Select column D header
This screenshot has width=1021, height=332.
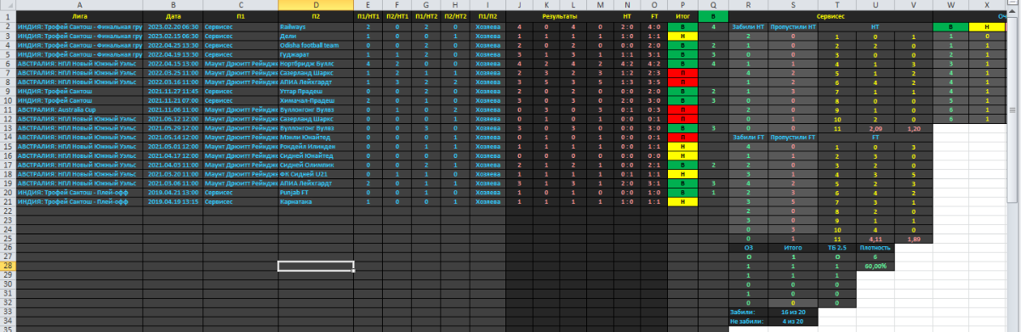tap(317, 5)
